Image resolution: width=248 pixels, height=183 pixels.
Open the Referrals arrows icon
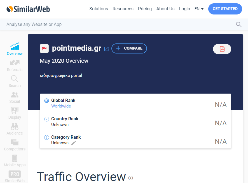15,62
